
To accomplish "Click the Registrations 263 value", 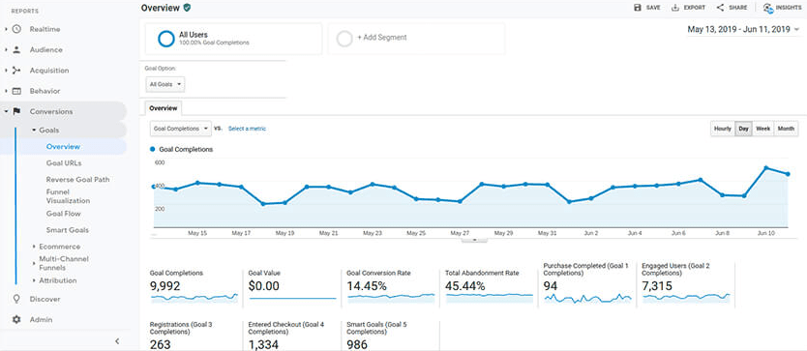I will point(160,344).
